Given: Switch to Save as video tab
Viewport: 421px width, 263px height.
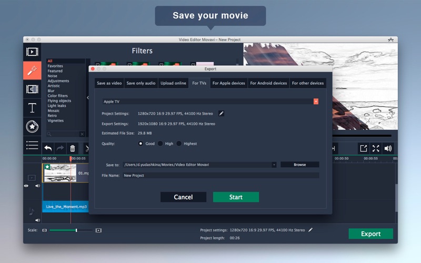Looking at the screenshot, I should 109,83.
